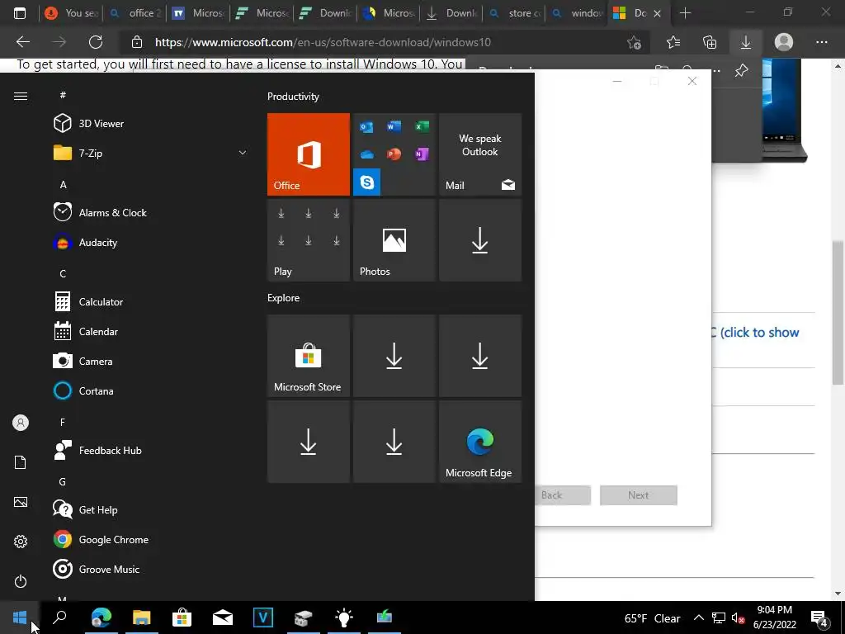
Task: Open the Skype tile in Productivity group
Action: point(367,182)
